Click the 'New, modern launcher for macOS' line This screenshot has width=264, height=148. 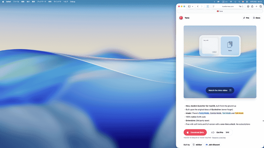211,106
